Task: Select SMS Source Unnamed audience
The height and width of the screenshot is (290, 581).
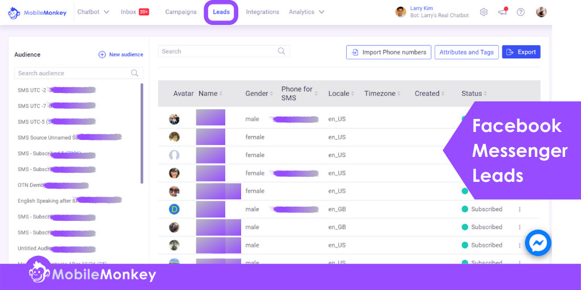Action: pos(69,137)
